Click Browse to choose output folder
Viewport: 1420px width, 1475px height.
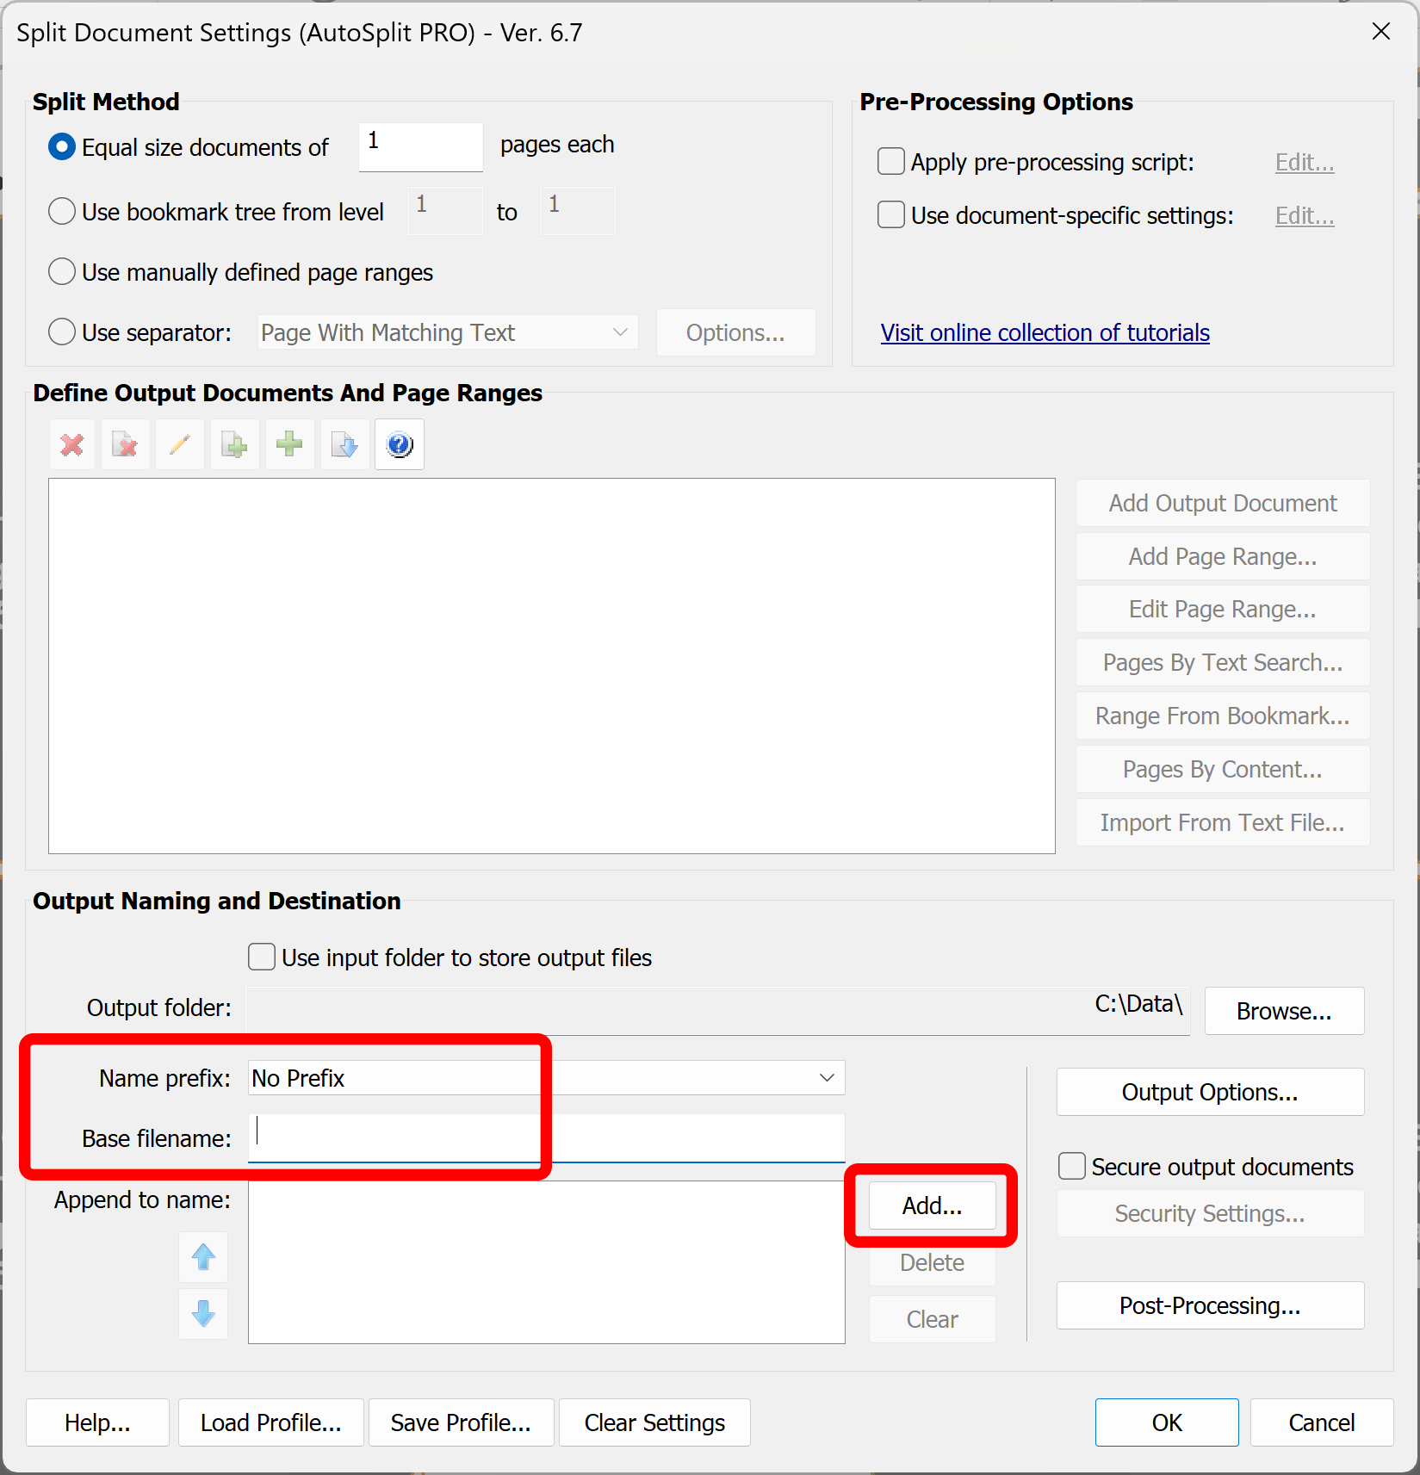point(1283,1011)
